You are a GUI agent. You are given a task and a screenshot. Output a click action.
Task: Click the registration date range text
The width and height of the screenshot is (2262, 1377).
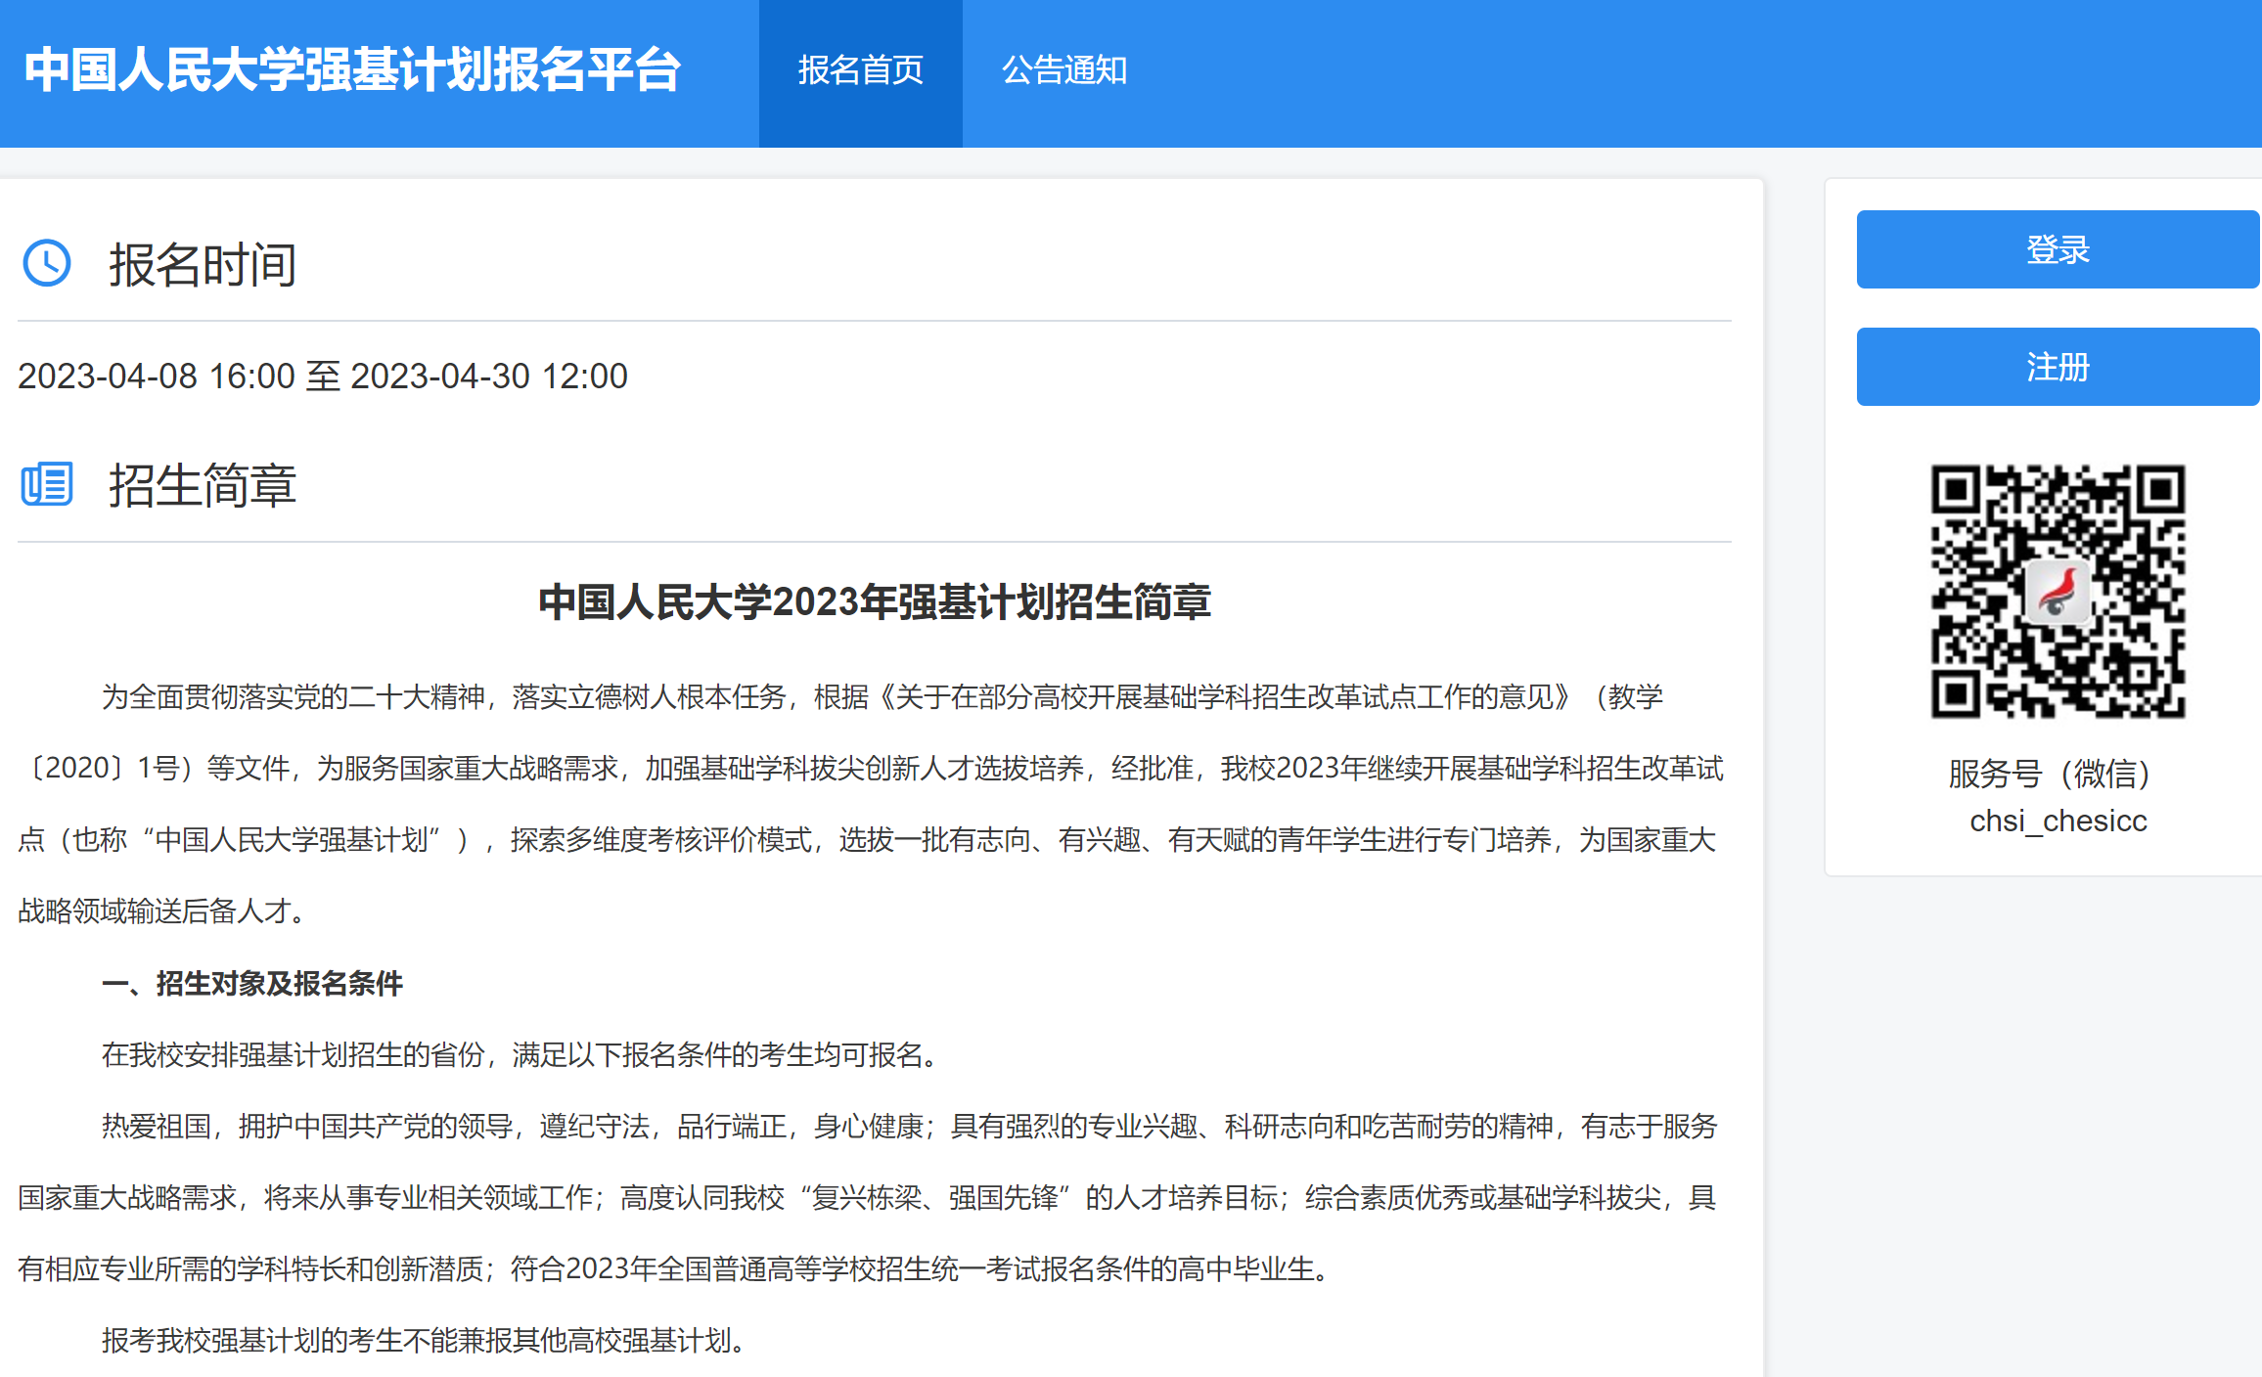323,377
